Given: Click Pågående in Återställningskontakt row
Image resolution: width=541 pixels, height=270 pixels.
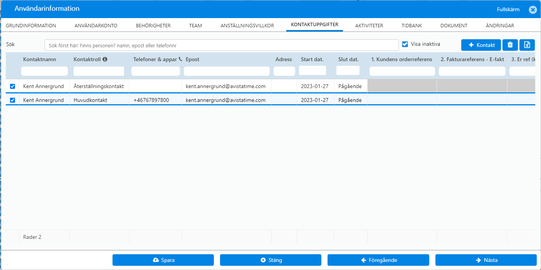Looking at the screenshot, I should [350, 86].
